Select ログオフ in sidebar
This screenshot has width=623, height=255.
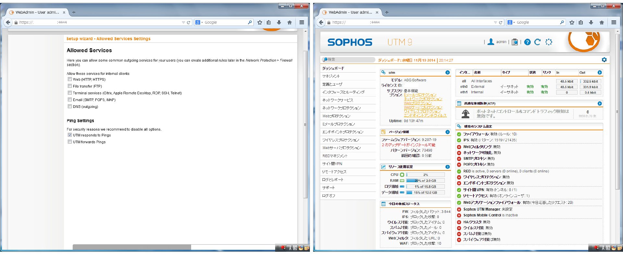pyautogui.click(x=348, y=196)
